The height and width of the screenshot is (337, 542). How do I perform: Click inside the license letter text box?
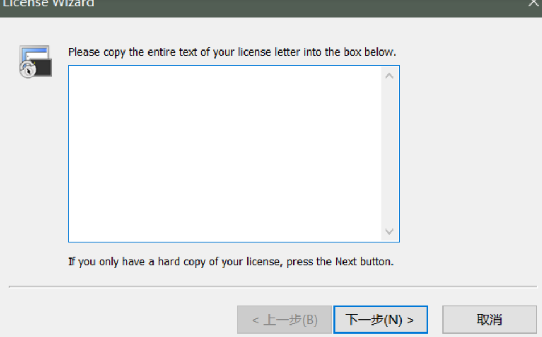click(x=225, y=153)
